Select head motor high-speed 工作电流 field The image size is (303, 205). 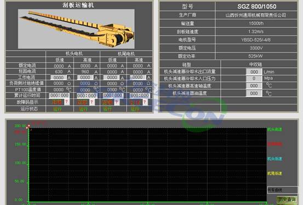coord(85,78)
